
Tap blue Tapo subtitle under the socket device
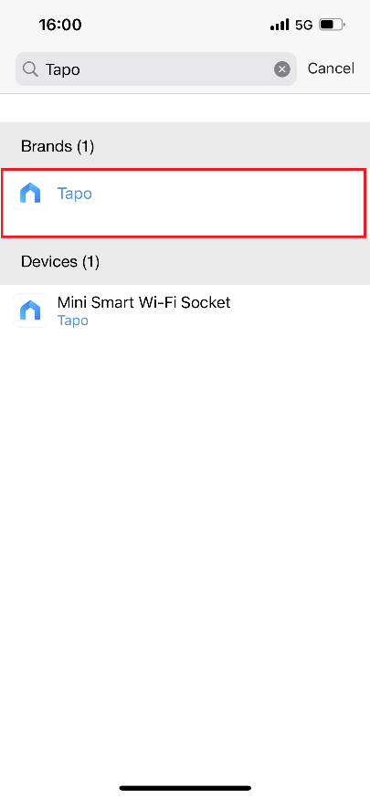click(72, 320)
